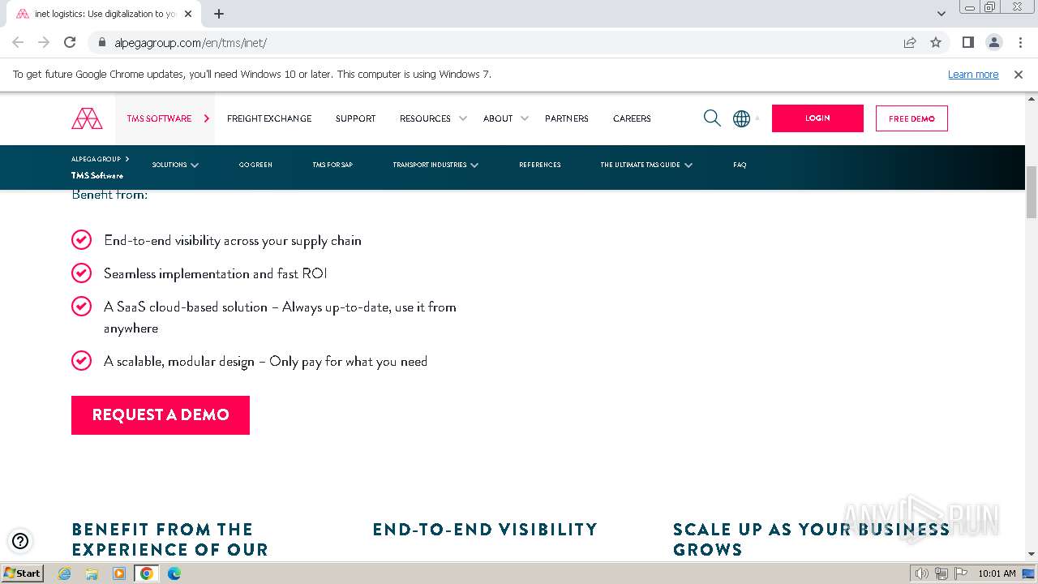Dismiss the Chrome update notification bar
The width and height of the screenshot is (1038, 584).
(x=1019, y=74)
